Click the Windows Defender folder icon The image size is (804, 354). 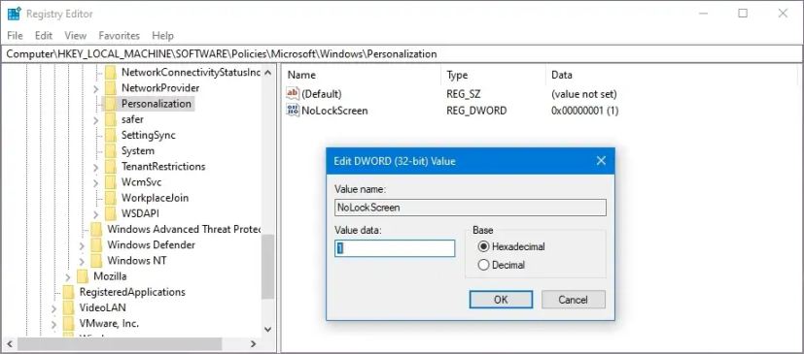coord(96,245)
